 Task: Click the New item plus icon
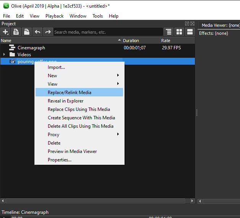[x=5, y=32]
